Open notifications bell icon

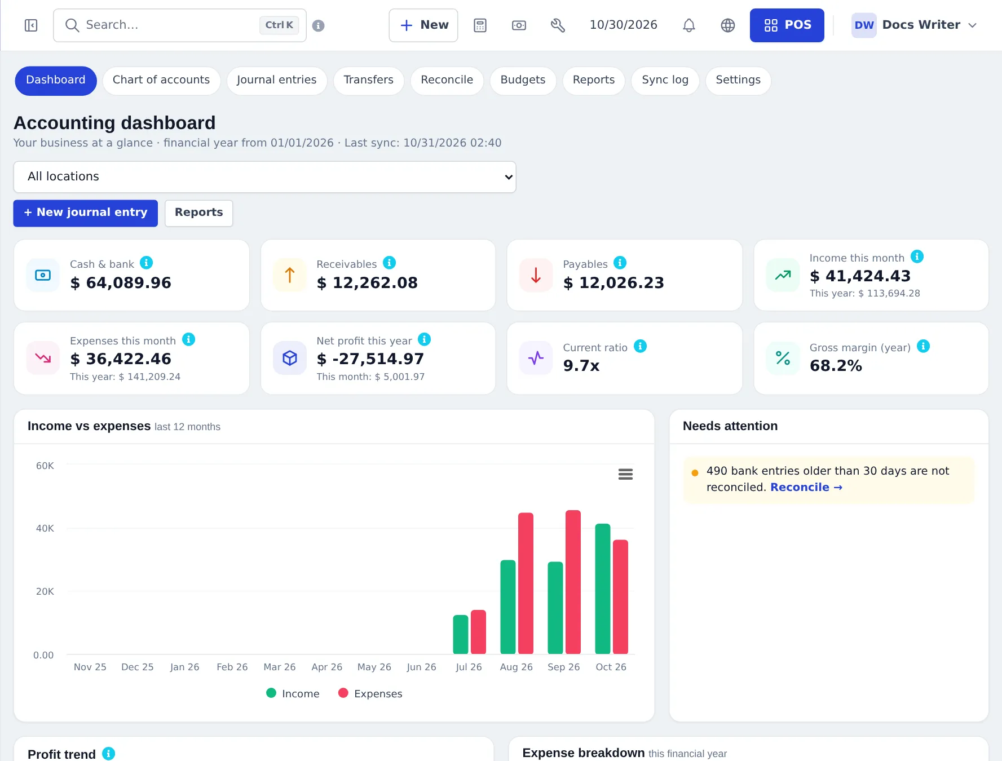[689, 25]
